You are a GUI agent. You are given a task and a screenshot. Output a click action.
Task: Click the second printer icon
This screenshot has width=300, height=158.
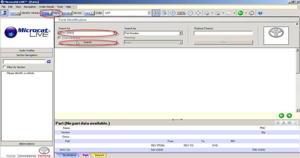coord(218,13)
